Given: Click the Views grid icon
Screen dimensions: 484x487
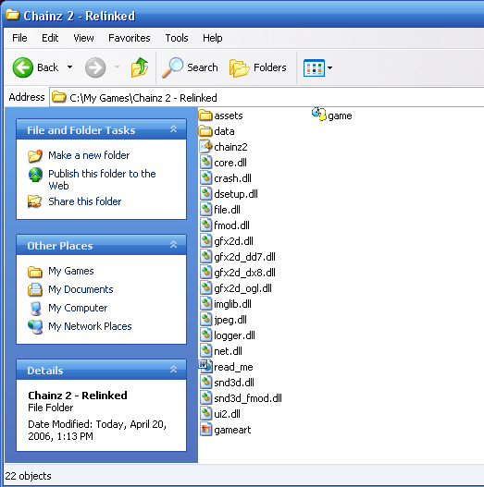Looking at the screenshot, I should pos(314,67).
